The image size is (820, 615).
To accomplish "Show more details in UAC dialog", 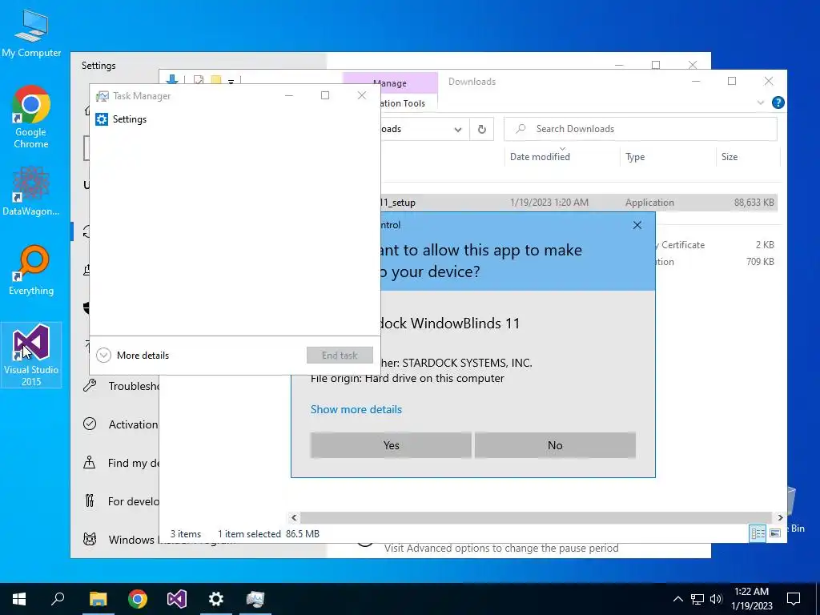I will [x=356, y=409].
